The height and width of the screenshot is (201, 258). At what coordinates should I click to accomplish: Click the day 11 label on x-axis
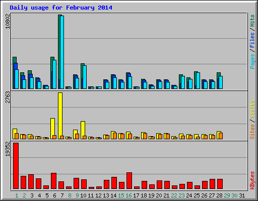click(x=91, y=195)
